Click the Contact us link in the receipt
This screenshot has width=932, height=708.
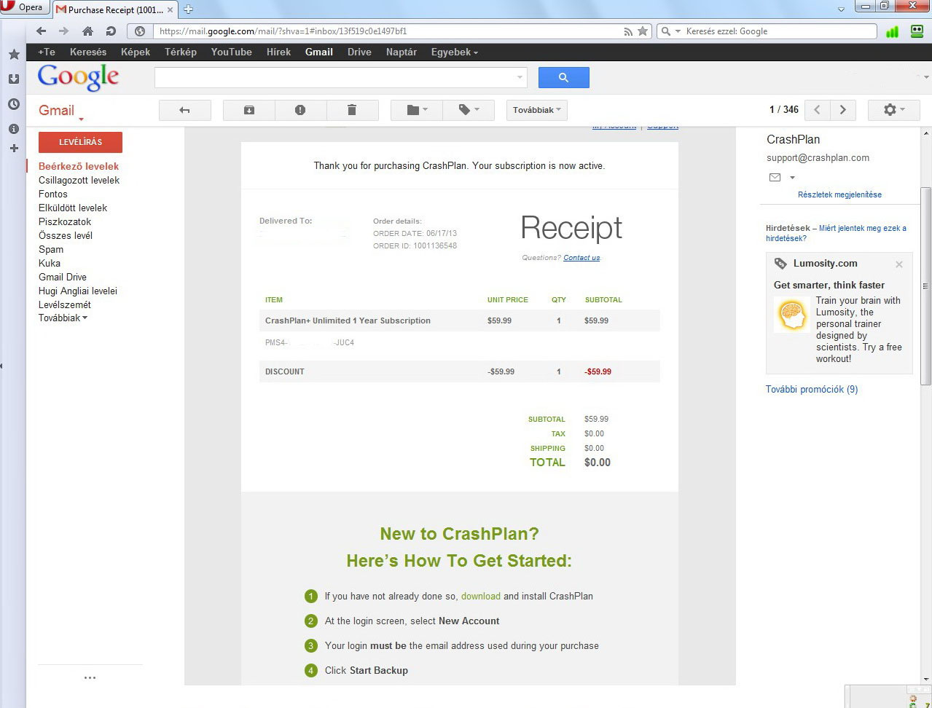point(581,258)
